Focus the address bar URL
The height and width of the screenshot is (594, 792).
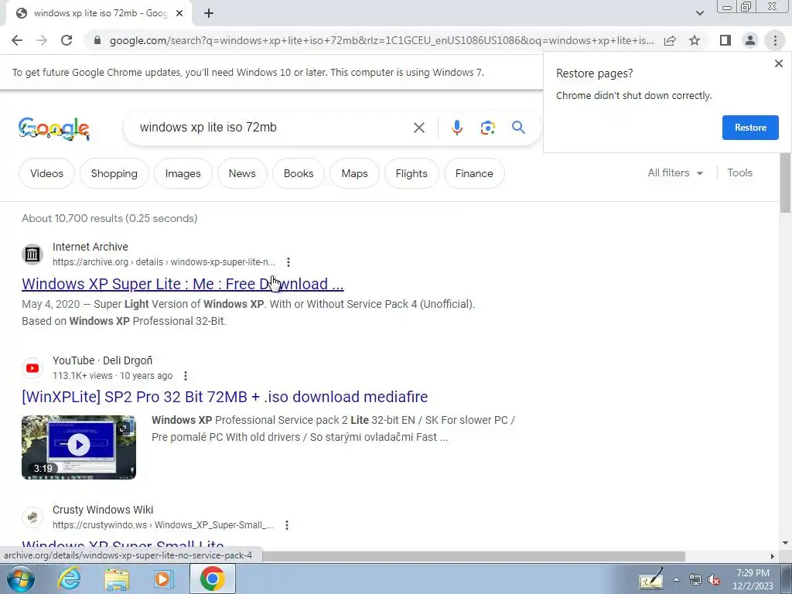(x=381, y=40)
